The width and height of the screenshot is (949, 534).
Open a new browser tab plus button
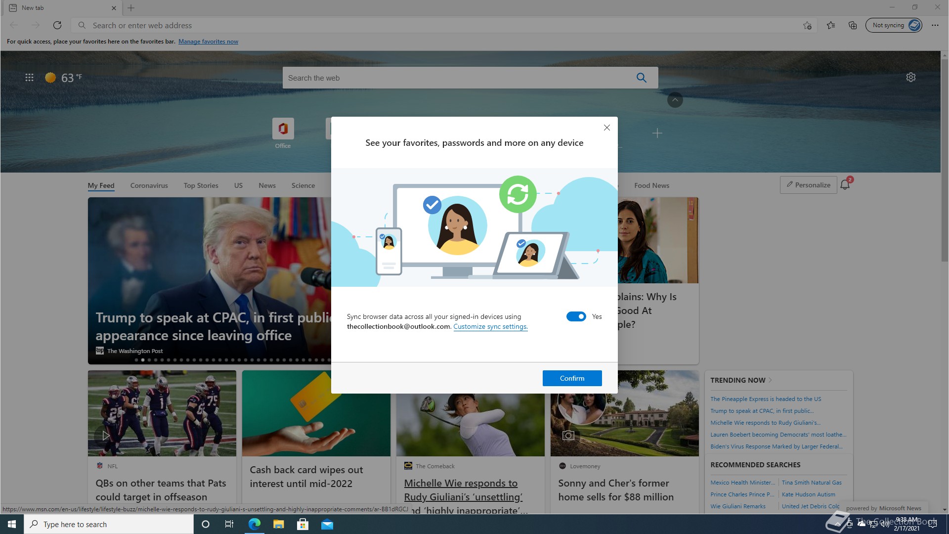tap(131, 8)
